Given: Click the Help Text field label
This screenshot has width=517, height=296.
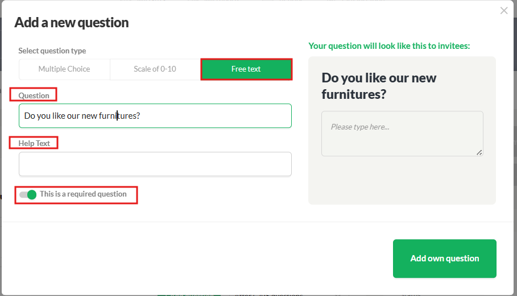Looking at the screenshot, I should [34, 143].
